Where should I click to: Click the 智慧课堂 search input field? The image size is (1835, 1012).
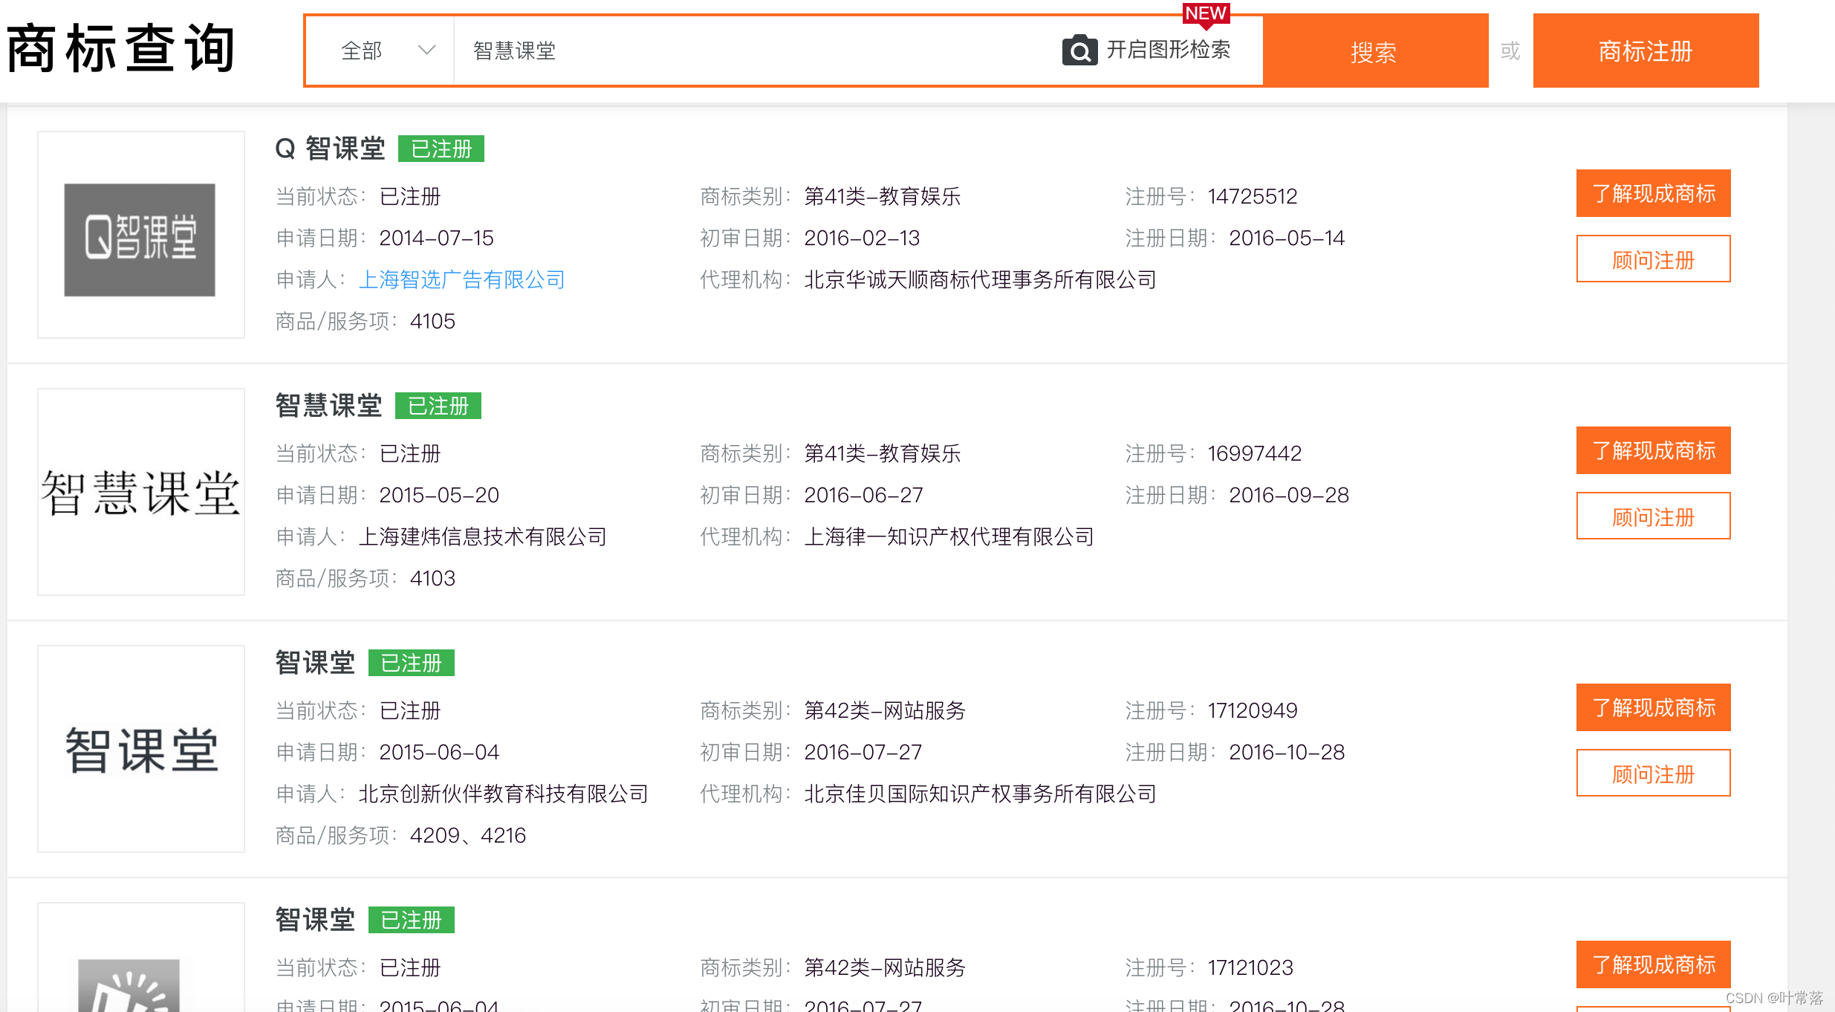[743, 51]
